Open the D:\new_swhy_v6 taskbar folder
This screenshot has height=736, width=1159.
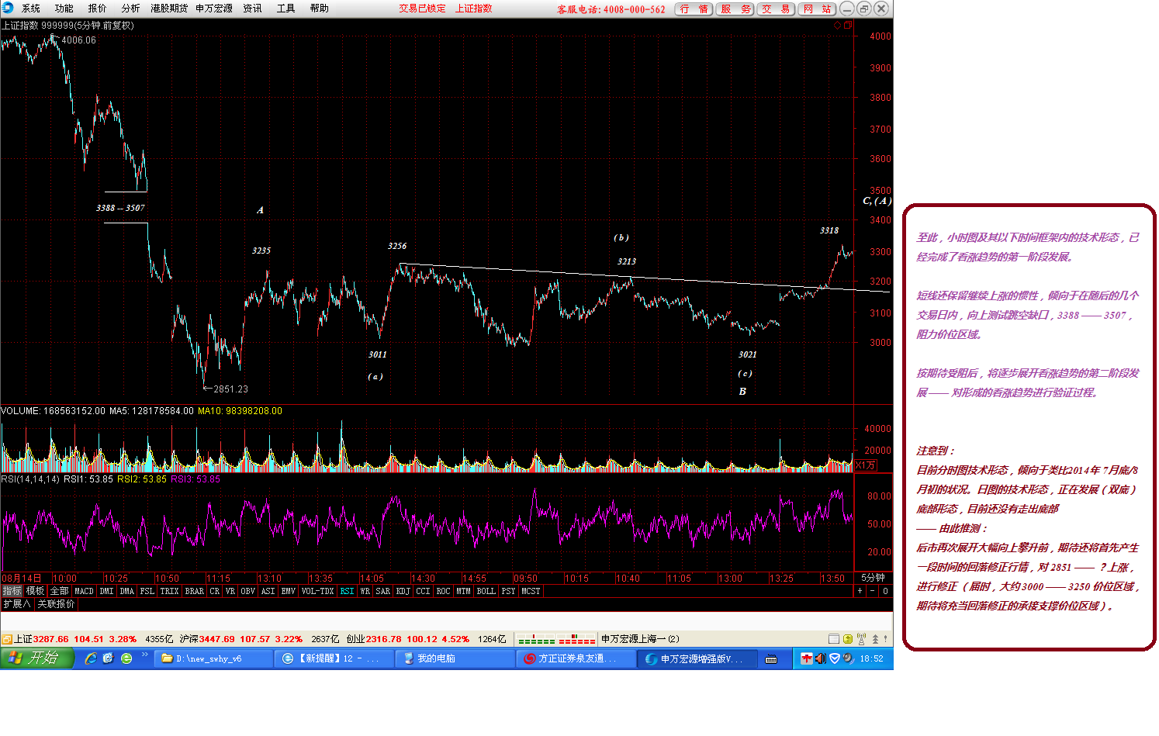pos(213,658)
